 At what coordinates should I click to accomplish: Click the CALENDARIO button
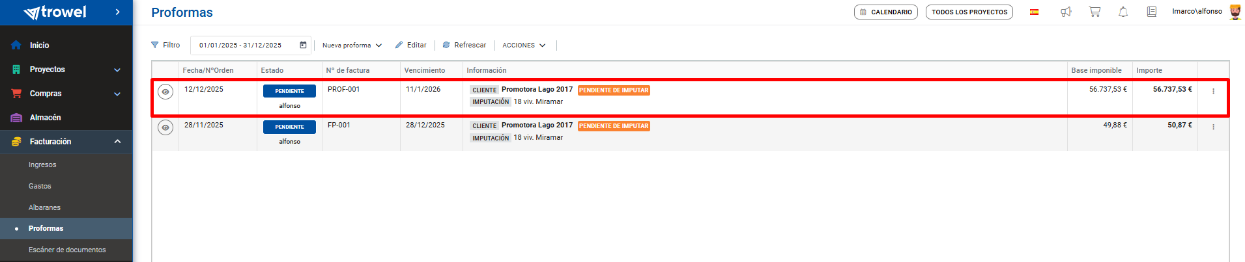[x=885, y=12]
